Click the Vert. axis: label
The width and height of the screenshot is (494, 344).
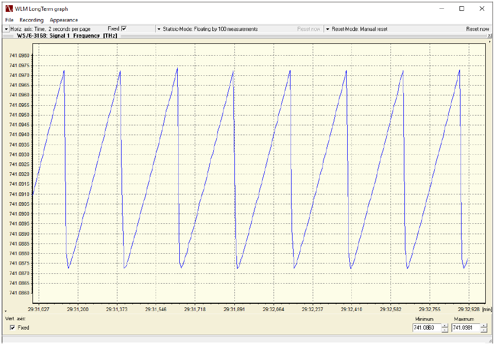[15, 319]
